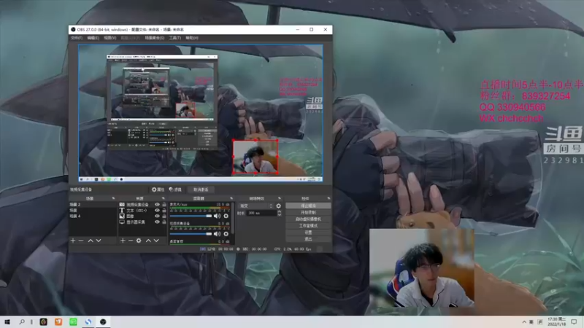This screenshot has width=584, height=328.
Task: Open Windows Start menu
Action: pos(7,321)
